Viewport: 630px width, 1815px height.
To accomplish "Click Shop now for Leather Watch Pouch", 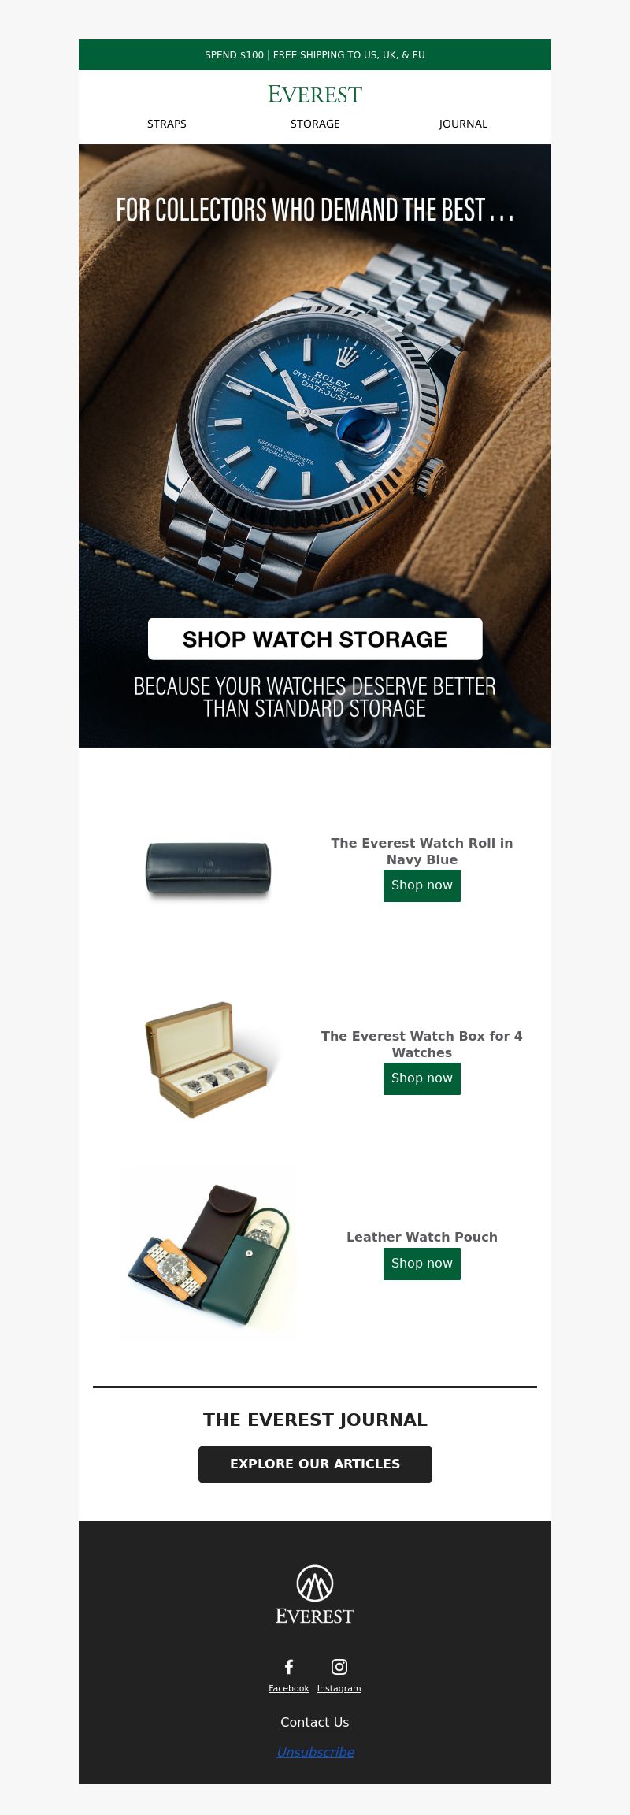I will coord(422,1264).
